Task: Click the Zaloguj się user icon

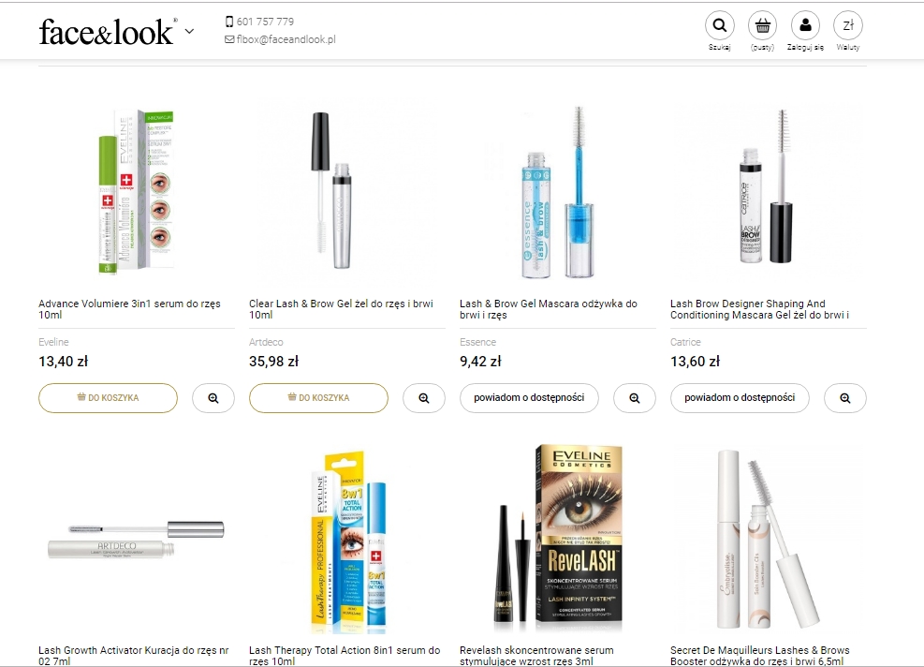Action: coord(805,26)
